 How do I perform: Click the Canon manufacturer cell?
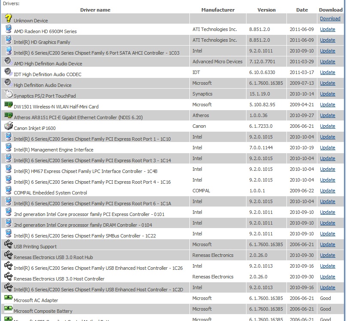point(199,126)
